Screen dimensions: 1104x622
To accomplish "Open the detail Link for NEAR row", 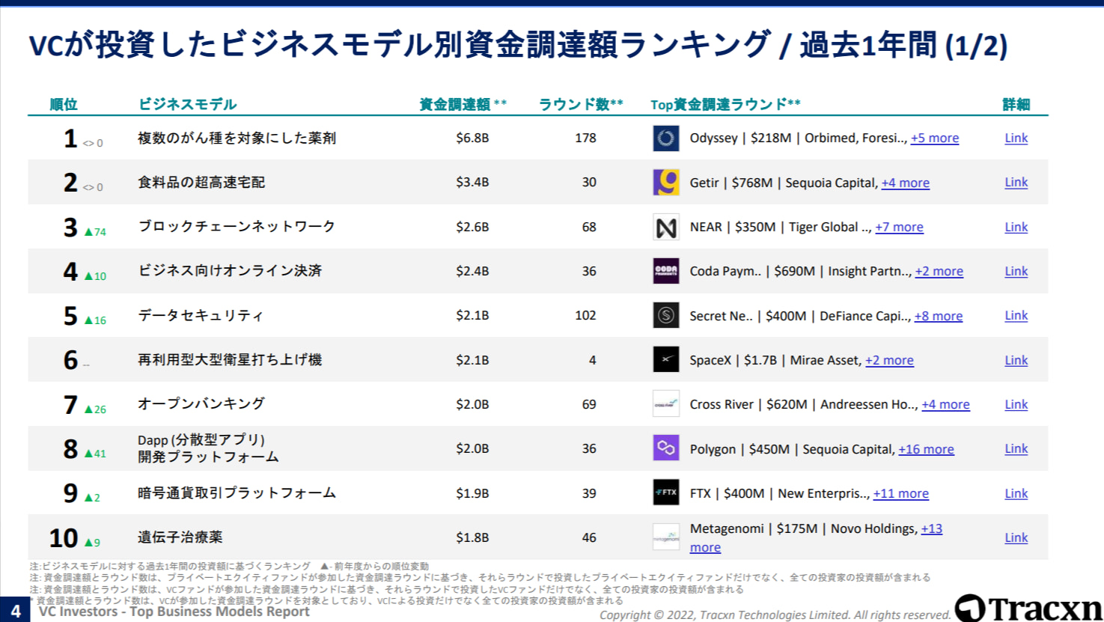I will pos(1016,228).
